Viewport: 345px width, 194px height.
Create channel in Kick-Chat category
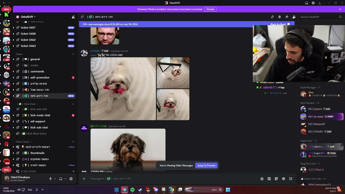coord(73,104)
